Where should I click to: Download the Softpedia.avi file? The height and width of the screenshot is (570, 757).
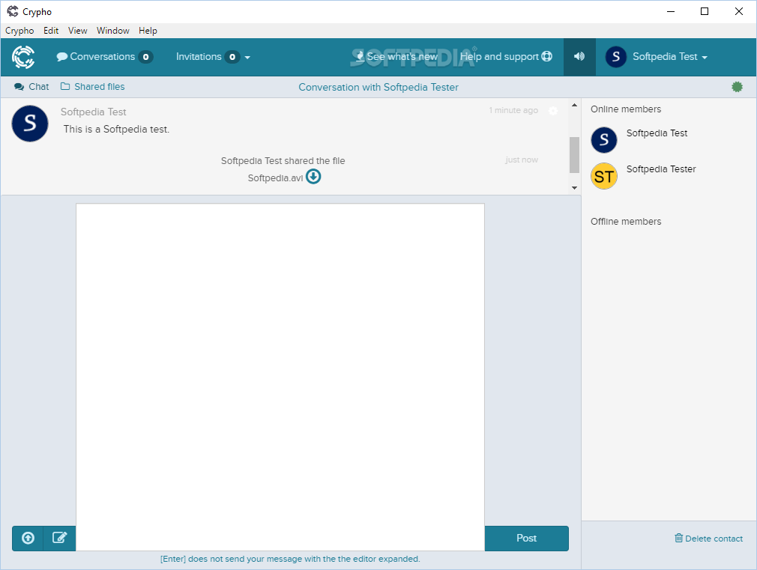point(313,177)
